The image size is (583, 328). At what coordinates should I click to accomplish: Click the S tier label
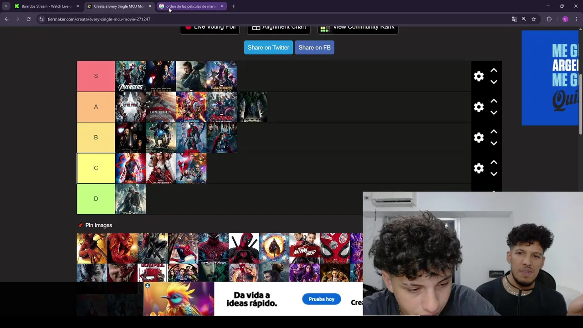click(96, 76)
